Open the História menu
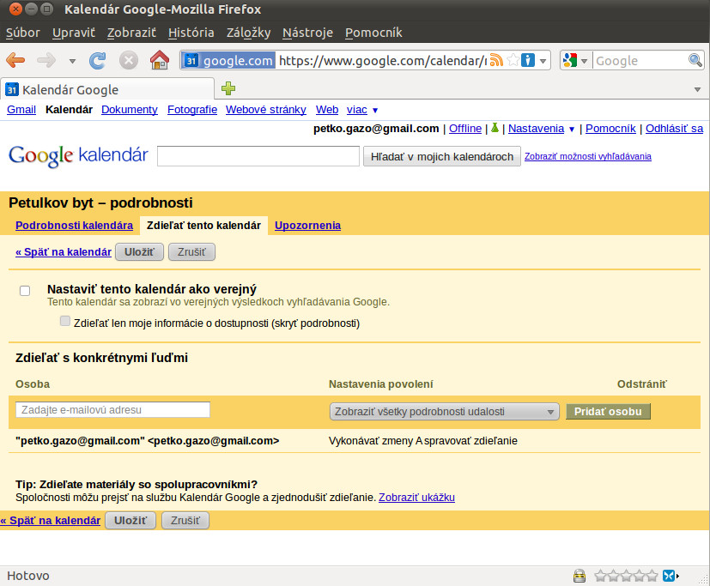 (191, 33)
